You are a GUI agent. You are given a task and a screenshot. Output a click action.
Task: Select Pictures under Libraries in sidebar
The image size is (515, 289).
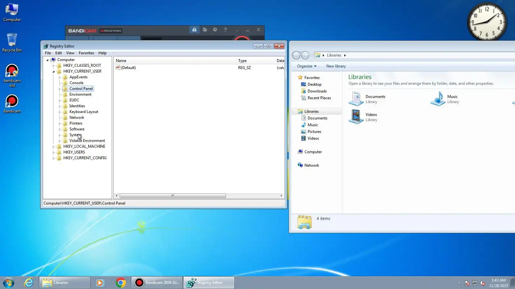(x=314, y=132)
